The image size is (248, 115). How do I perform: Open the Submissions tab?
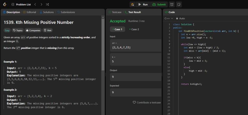point(66,12)
